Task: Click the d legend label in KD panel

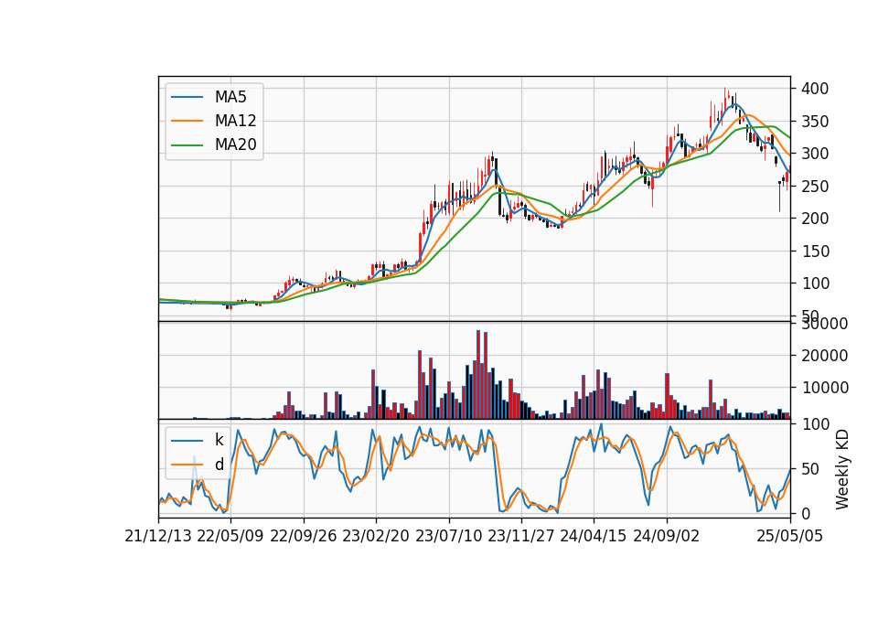Action: click(219, 465)
